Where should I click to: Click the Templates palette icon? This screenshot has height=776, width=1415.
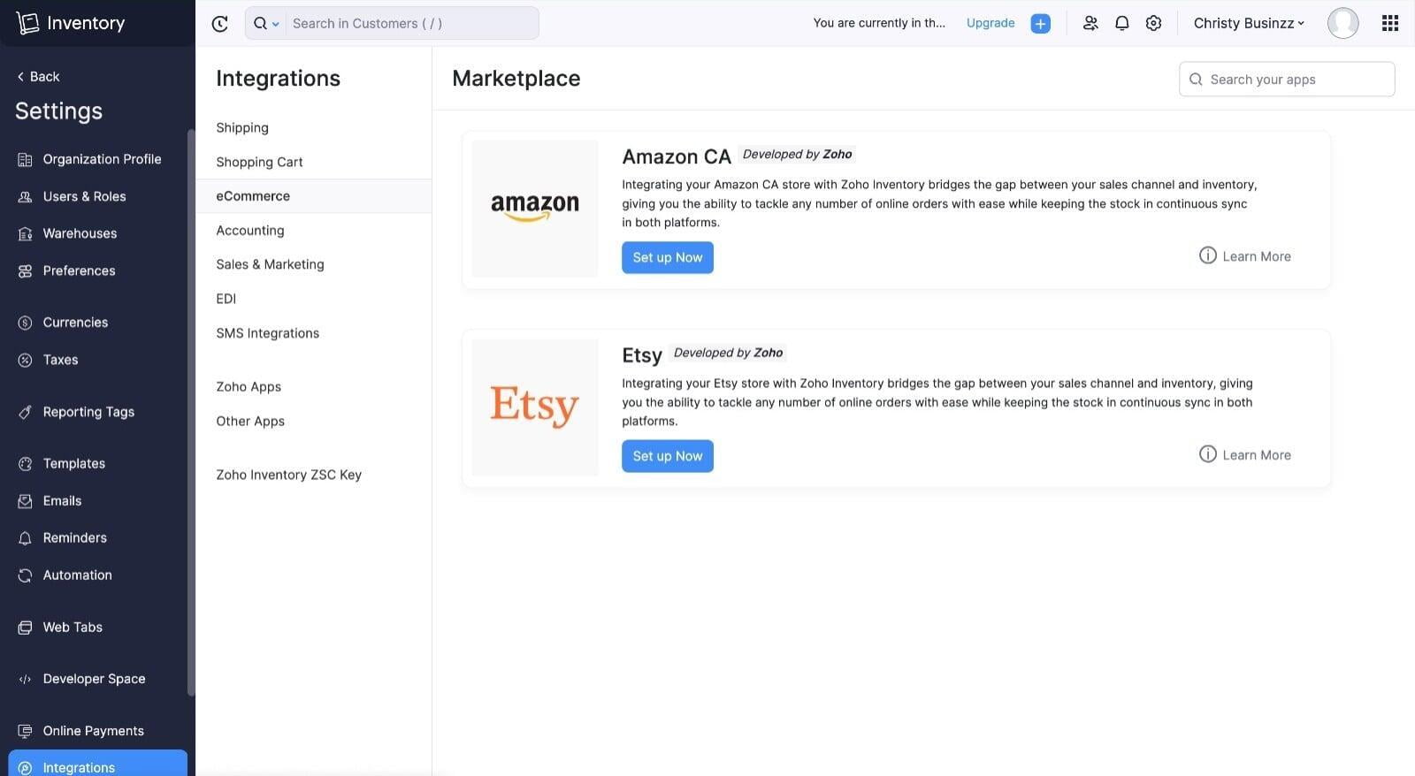(x=25, y=464)
